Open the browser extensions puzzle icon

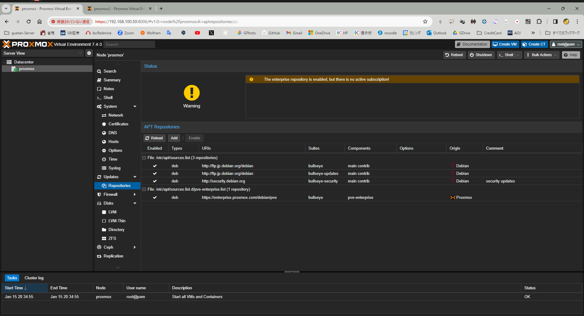coord(539,22)
